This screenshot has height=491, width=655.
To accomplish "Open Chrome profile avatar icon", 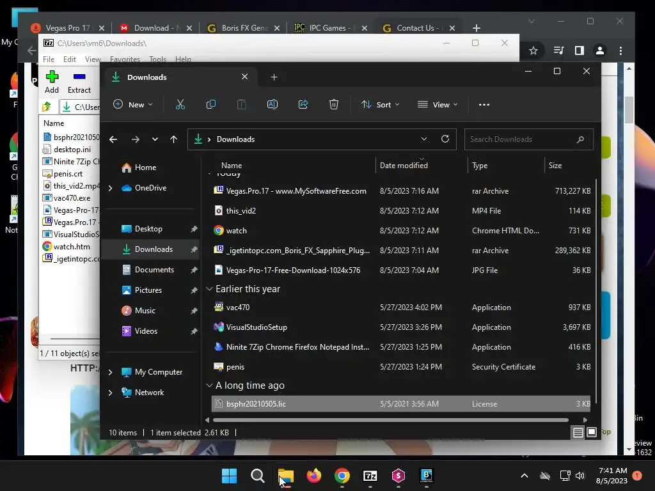I will (600, 51).
